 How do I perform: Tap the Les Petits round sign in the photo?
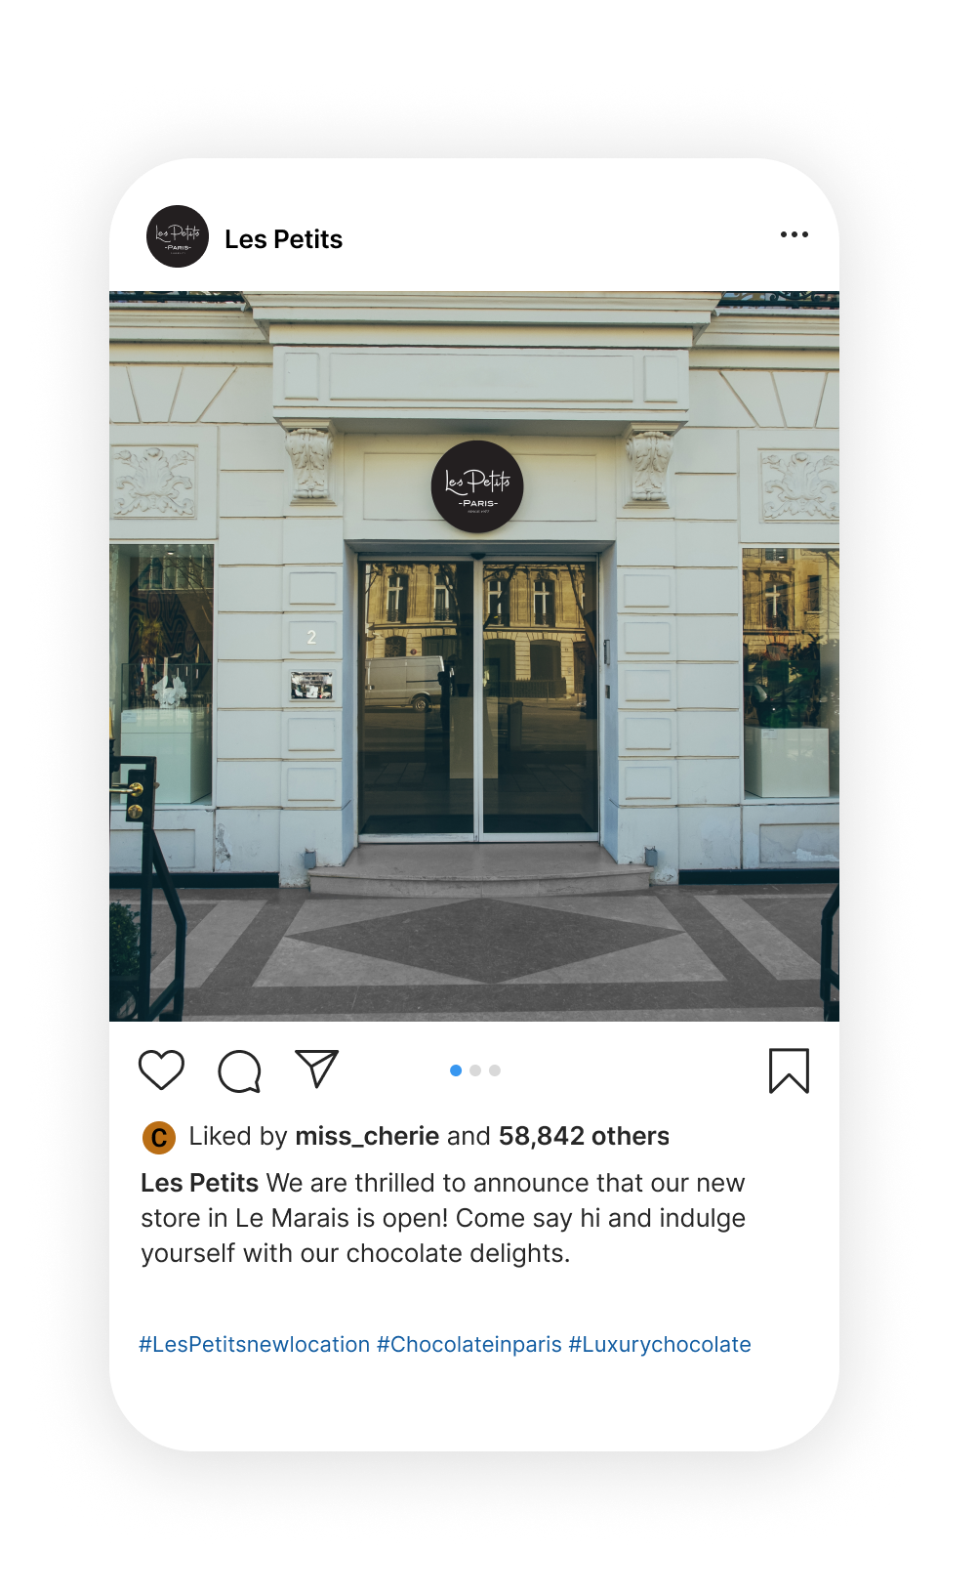(477, 486)
